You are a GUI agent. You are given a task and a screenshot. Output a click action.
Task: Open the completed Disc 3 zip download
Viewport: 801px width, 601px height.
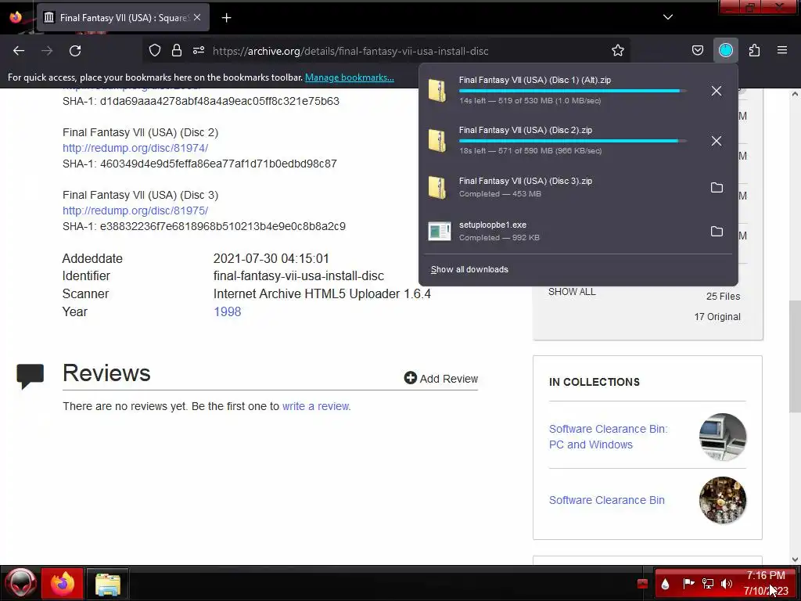(561, 188)
